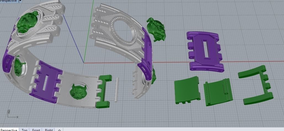Select the green curved plate with bottom tabs
The height and width of the screenshot is (131, 284).
(187, 90)
